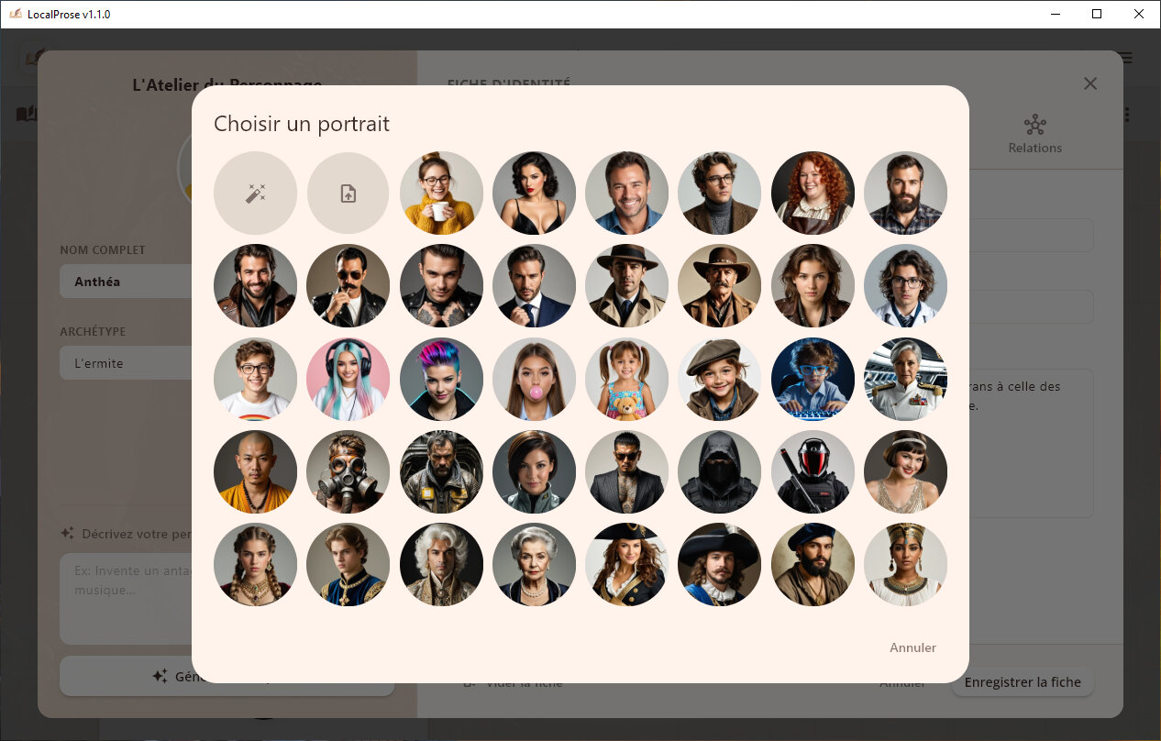Screen dimensions: 1161x741
Task: Open the Relations tab
Action: click(1034, 134)
